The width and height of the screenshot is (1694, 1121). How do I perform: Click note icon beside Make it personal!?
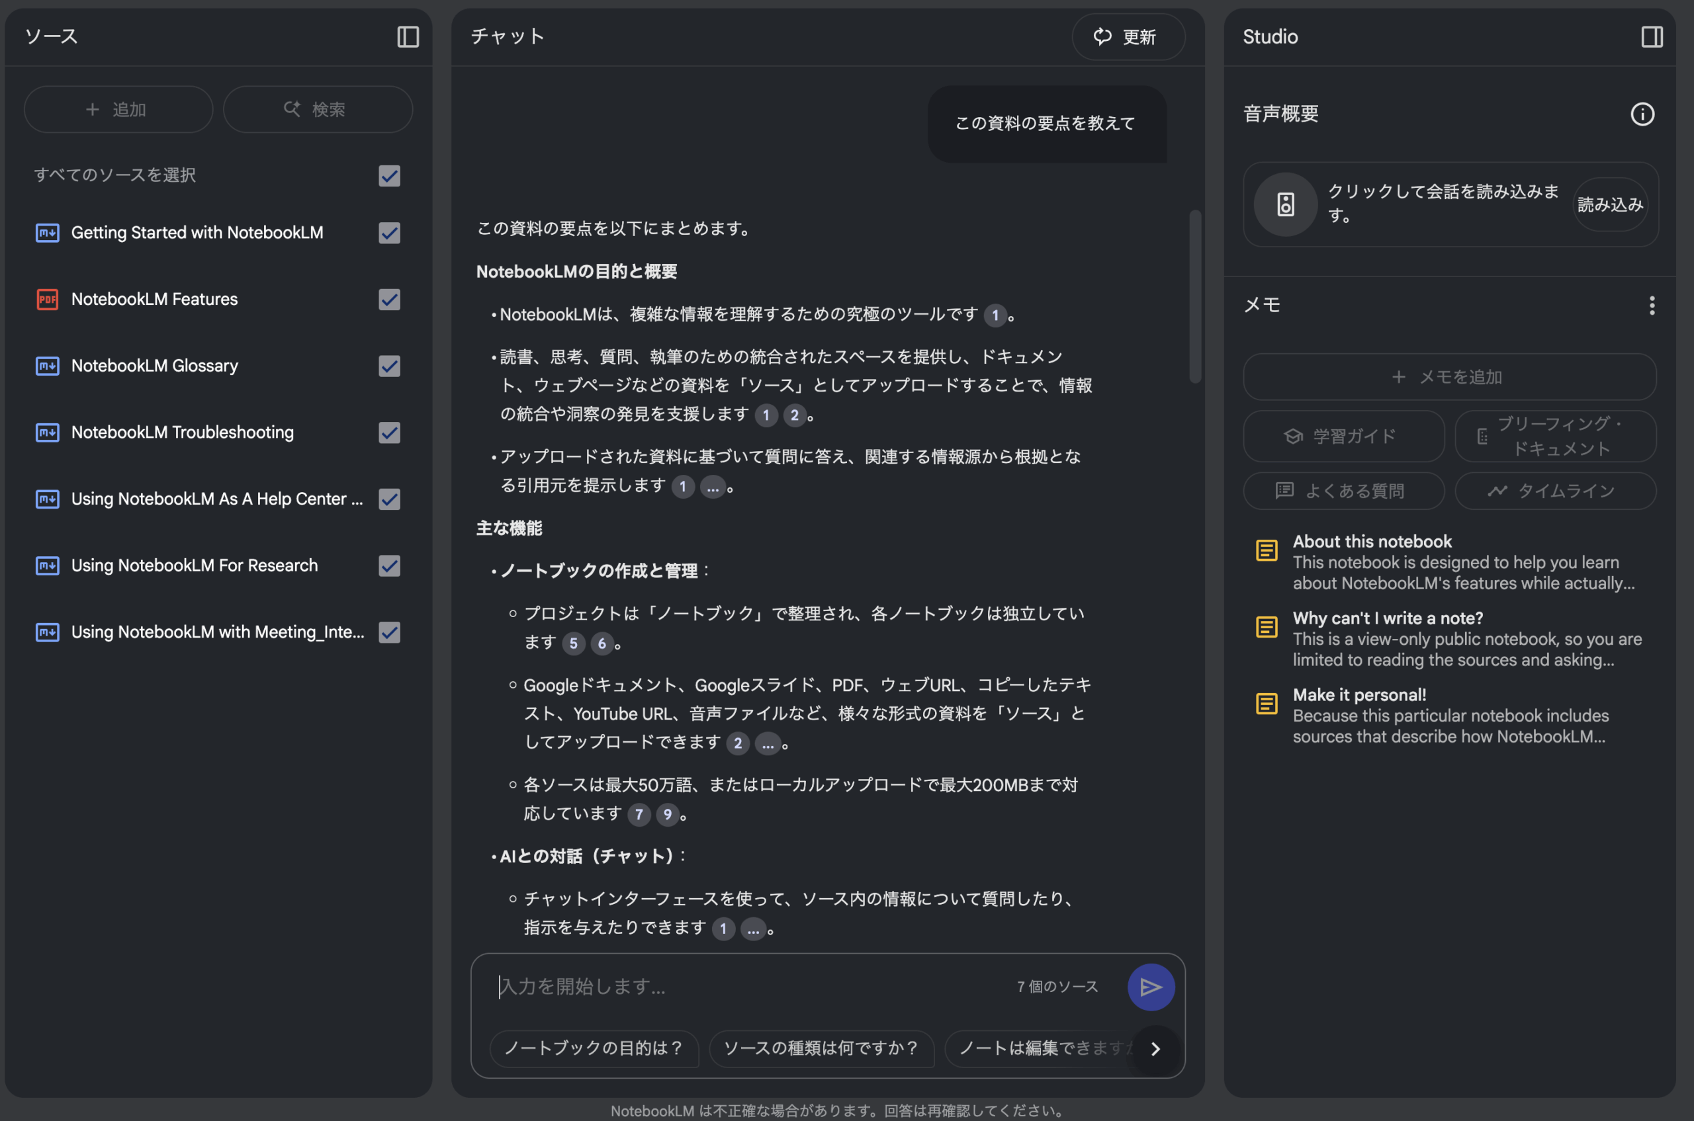tap(1267, 704)
